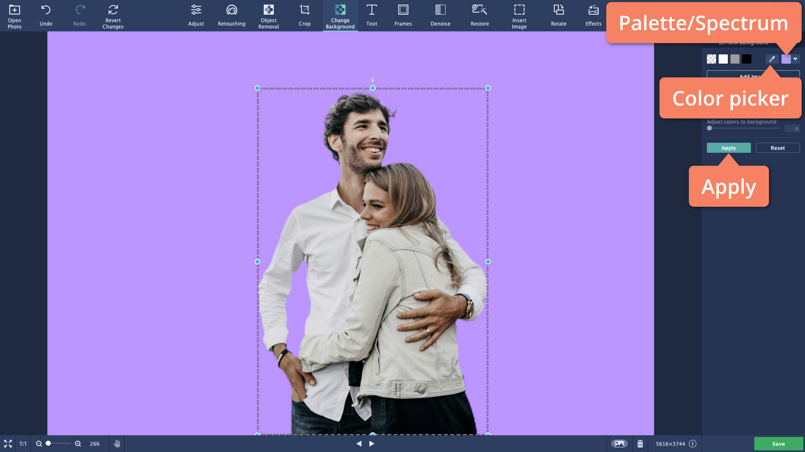The height and width of the screenshot is (452, 805).
Task: Open the Effects panel
Action: [593, 16]
